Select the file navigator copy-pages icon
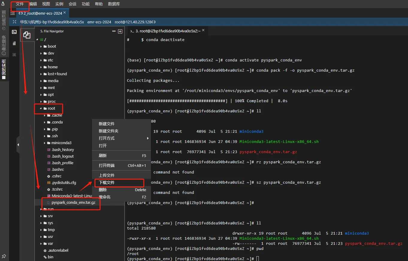The image size is (408, 261). tap(27, 35)
